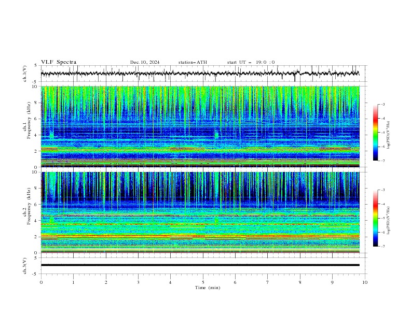Select the date text "Dec. 10, 2024"
Image resolution: width=411 pixels, height=317 pixels.
[145, 62]
